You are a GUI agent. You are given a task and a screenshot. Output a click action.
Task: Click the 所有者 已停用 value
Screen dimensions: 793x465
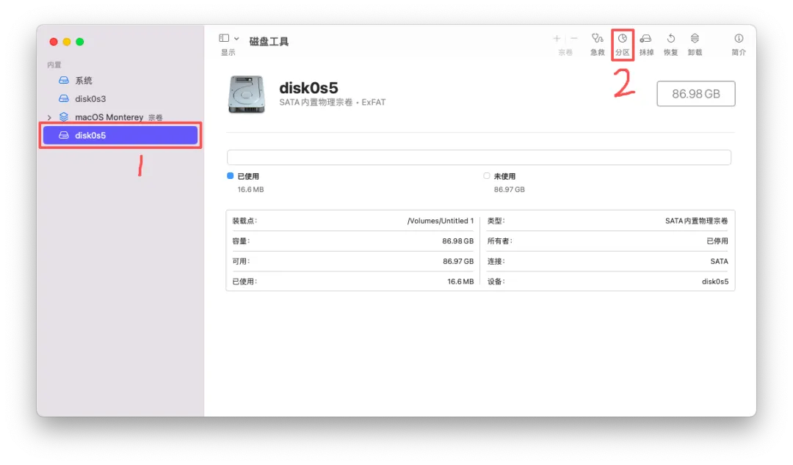click(717, 241)
